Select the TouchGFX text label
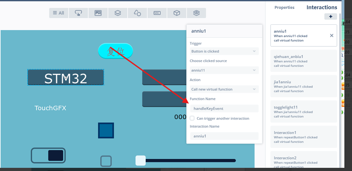 point(50,108)
